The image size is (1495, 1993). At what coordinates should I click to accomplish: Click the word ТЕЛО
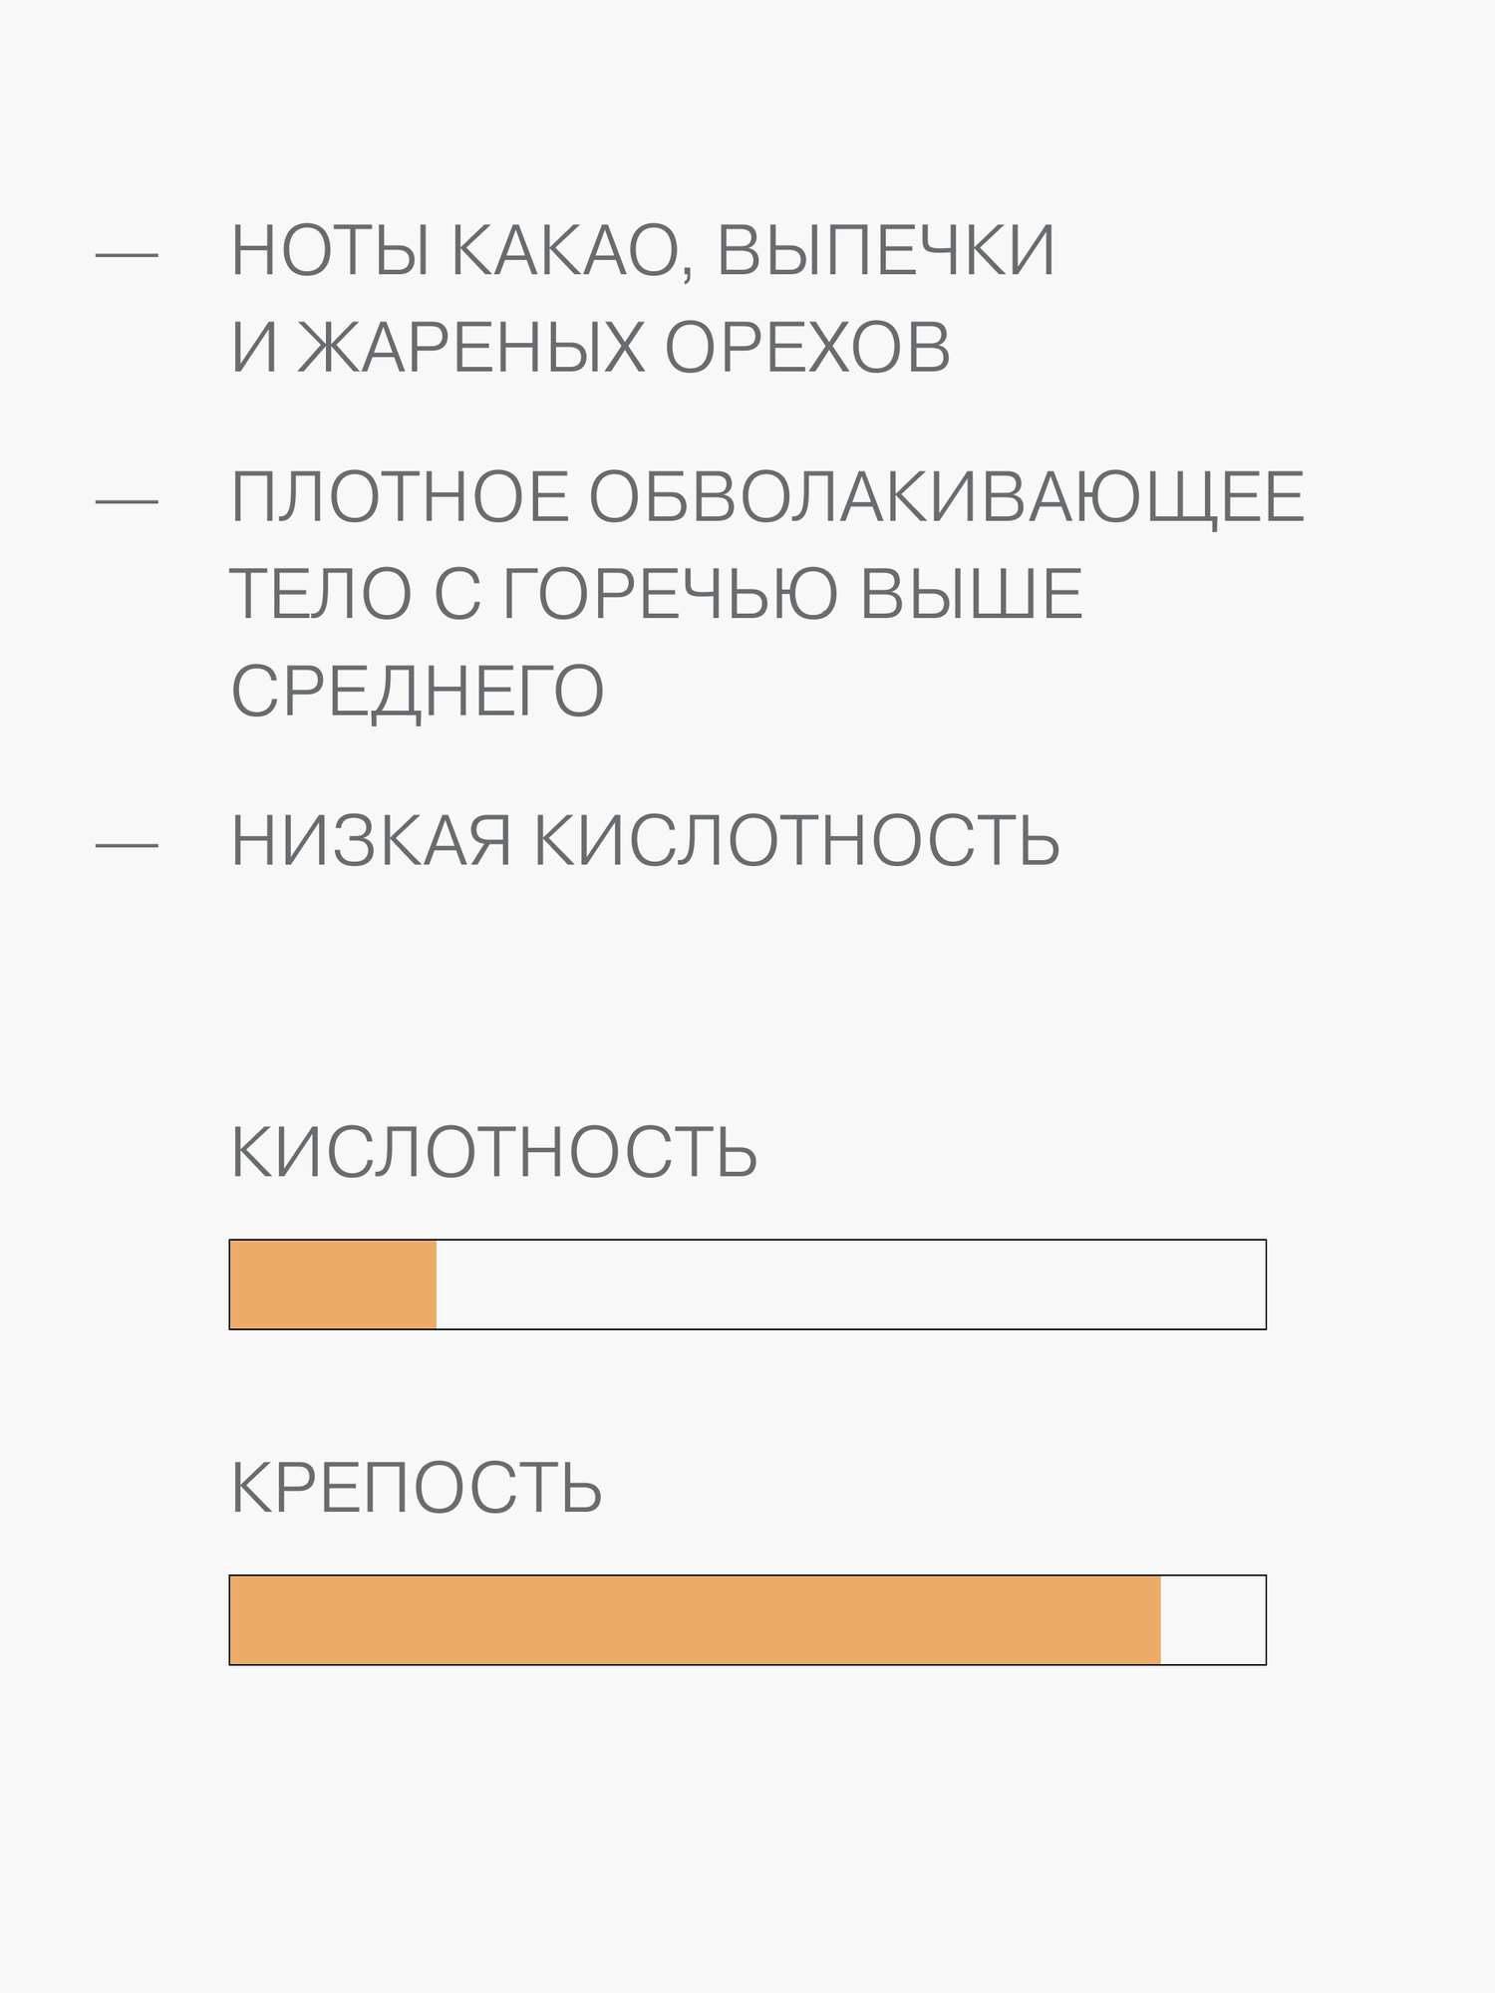tap(321, 595)
